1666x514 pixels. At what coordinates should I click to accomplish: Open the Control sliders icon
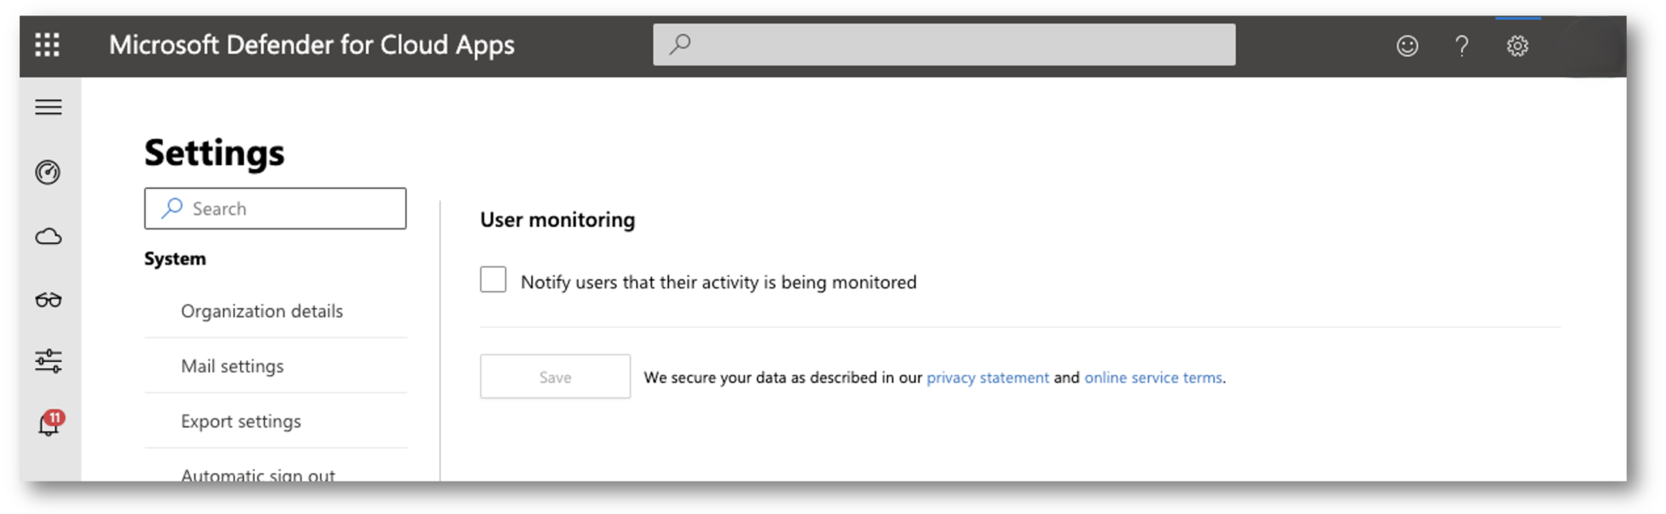click(x=49, y=361)
